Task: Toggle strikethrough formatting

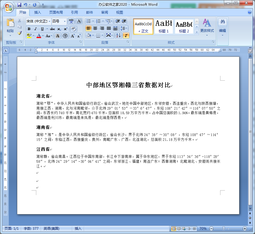Action: 52,29
